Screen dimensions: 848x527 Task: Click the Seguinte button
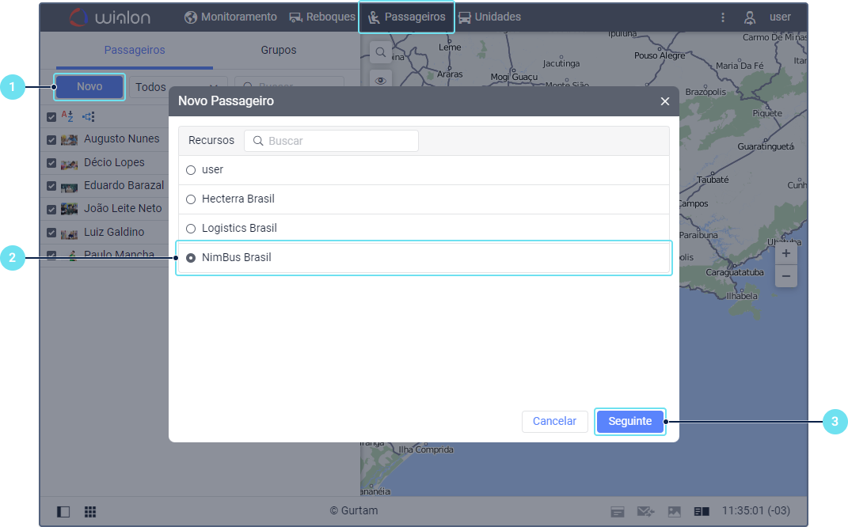pyautogui.click(x=630, y=421)
